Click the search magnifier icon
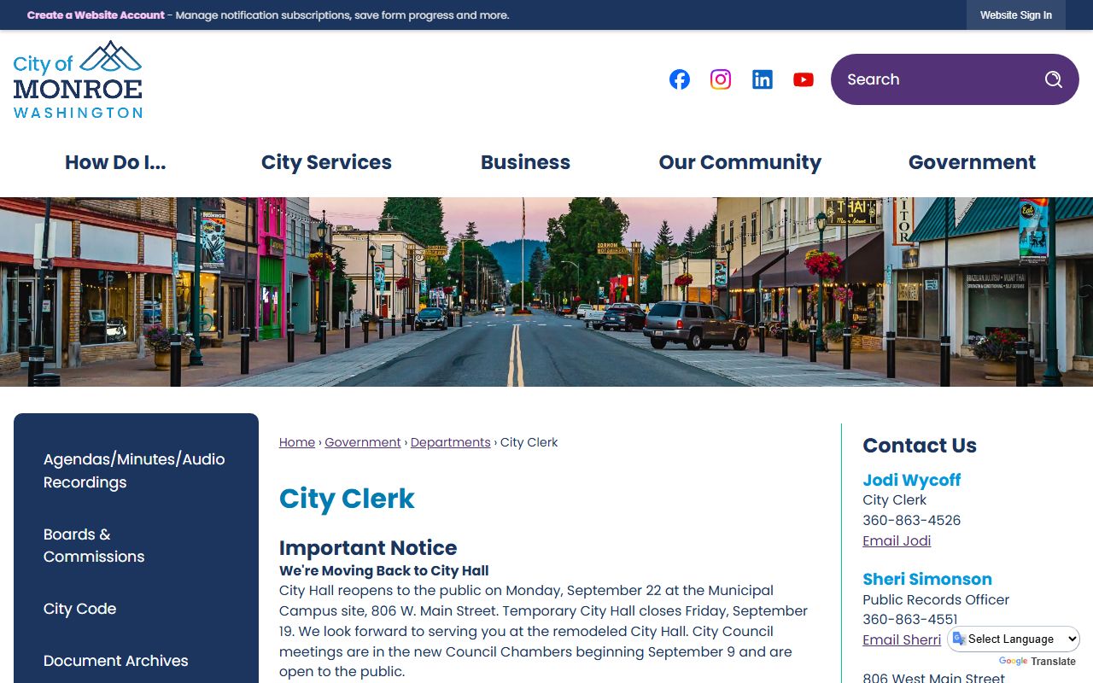1093x683 pixels. 1054,79
